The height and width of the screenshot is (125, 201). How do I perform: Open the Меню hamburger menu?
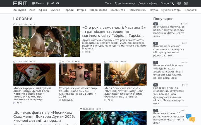(x=38, y=3)
